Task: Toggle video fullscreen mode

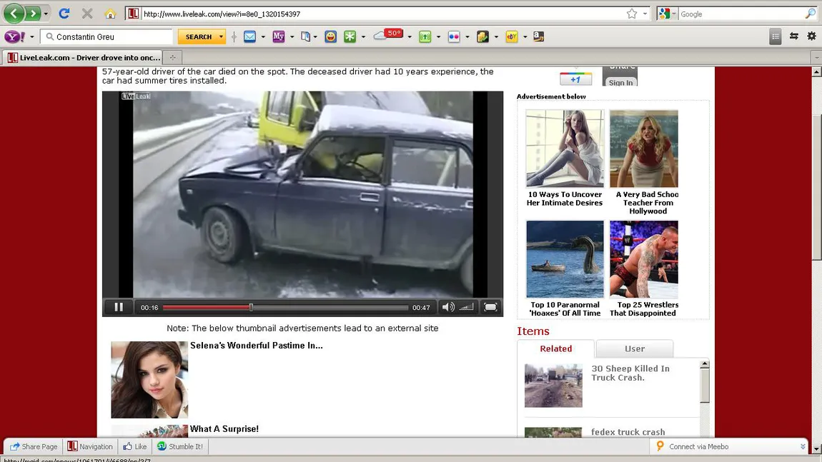Action: coord(490,308)
